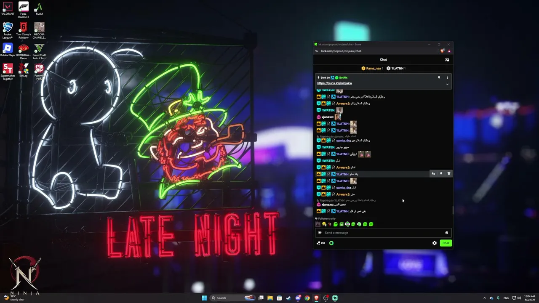
Task: Open the MECCHA CHAMELEON desktop icon
Action: click(39, 31)
